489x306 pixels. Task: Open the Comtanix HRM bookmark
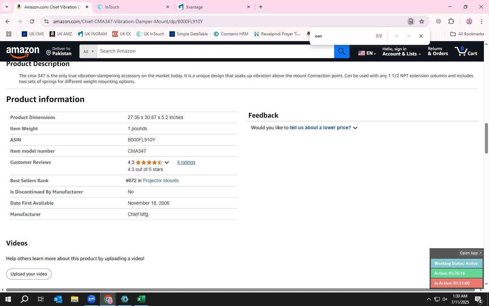pos(231,34)
